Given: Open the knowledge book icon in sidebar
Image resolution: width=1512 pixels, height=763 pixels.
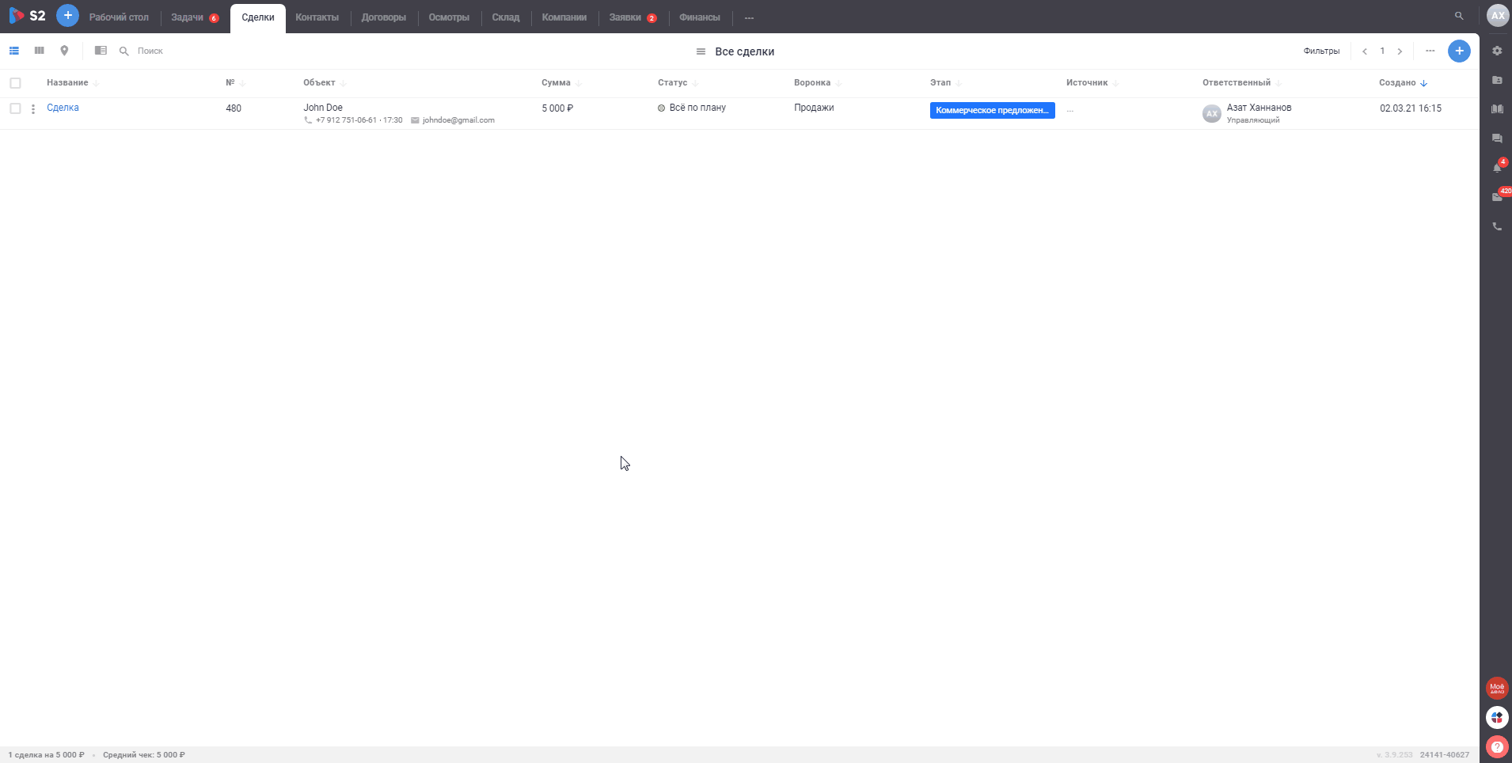Looking at the screenshot, I should tap(1497, 109).
